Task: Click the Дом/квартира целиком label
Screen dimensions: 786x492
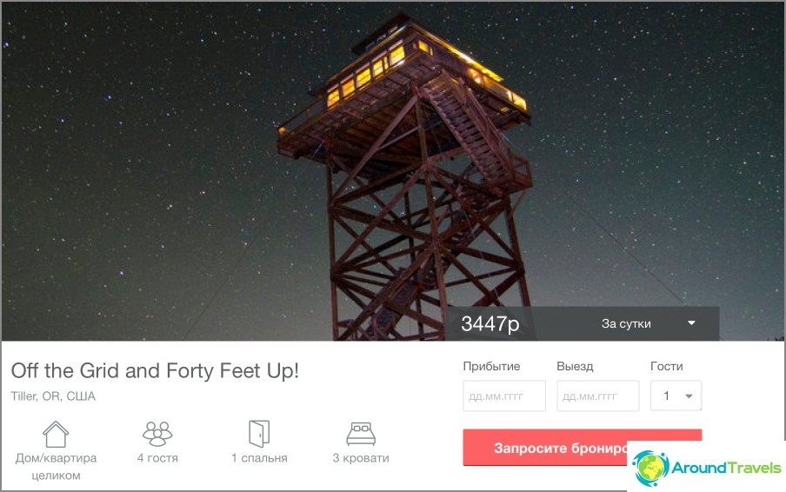Action: (x=56, y=467)
